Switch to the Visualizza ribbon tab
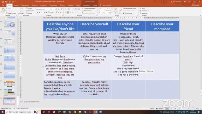Viewport: 202px width, 114px height. 71,5
